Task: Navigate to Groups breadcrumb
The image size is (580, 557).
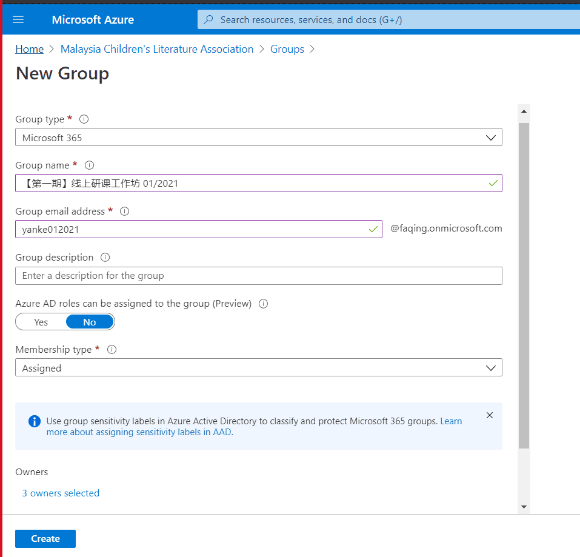Action: click(x=287, y=49)
